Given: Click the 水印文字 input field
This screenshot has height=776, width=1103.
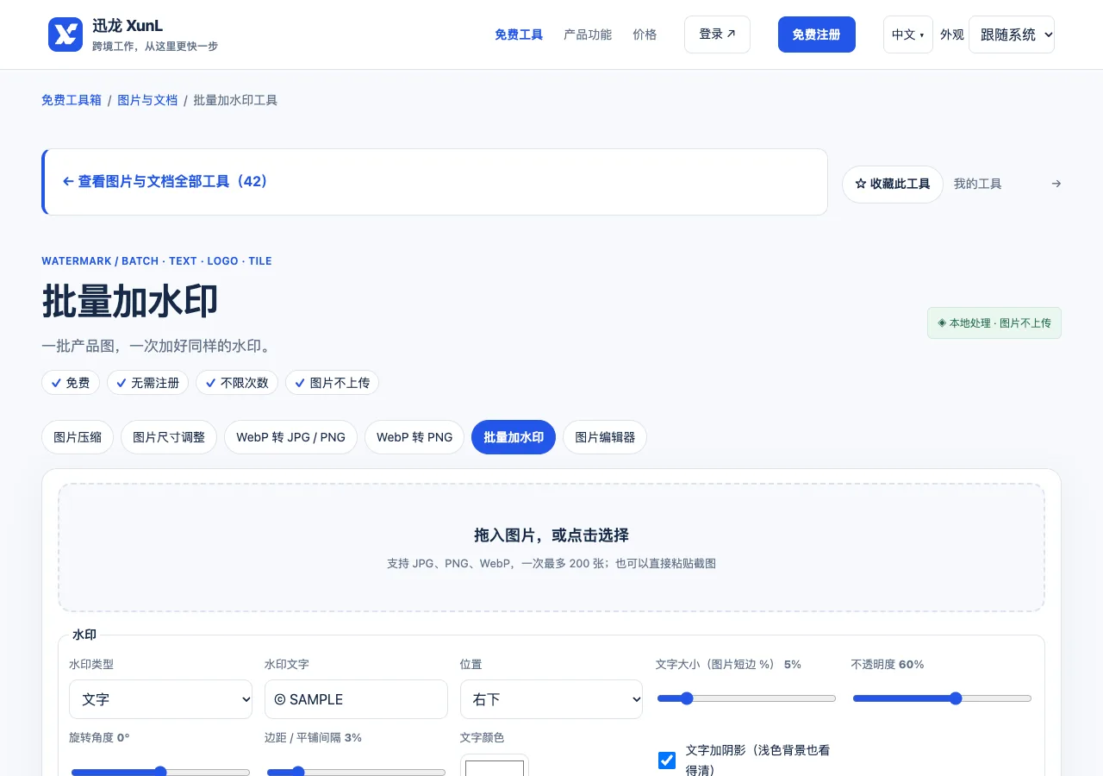Looking at the screenshot, I should click(x=356, y=699).
